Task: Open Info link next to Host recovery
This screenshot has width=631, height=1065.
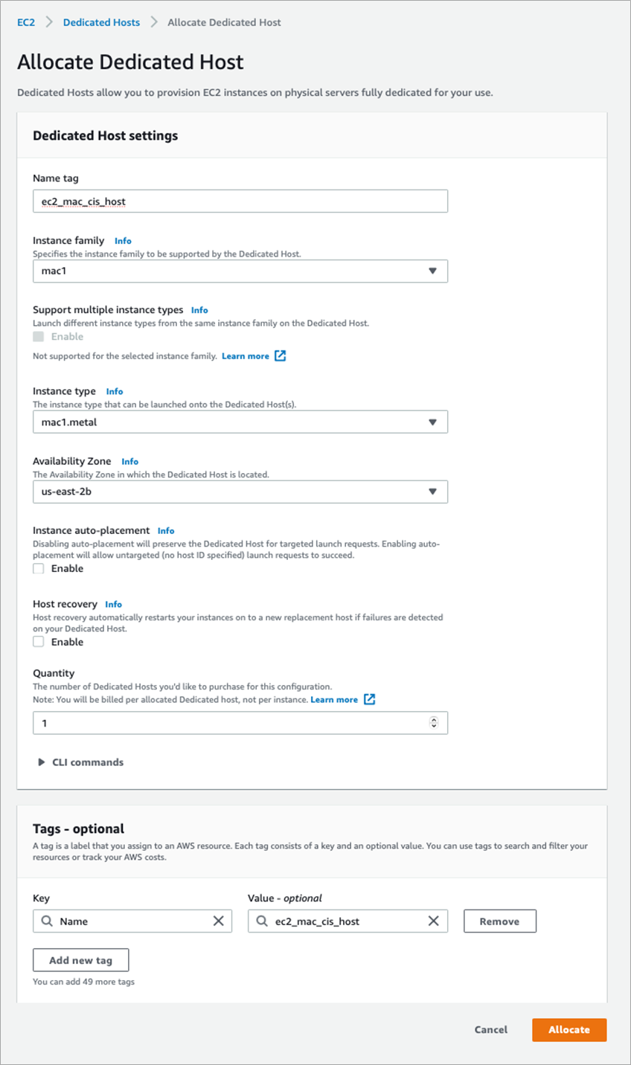Action: click(x=113, y=605)
